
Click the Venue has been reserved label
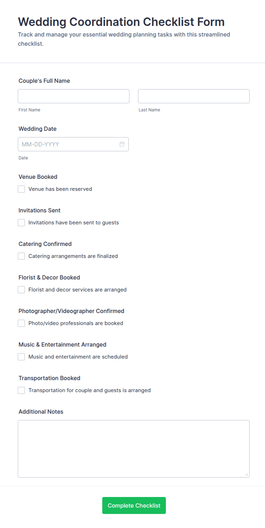60,189
